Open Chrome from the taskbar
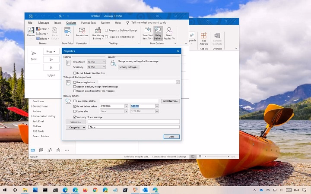Viewport: 311px width, 194px height. pyautogui.click(x=95, y=190)
